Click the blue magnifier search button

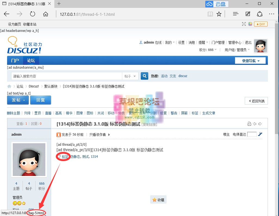[145, 76]
